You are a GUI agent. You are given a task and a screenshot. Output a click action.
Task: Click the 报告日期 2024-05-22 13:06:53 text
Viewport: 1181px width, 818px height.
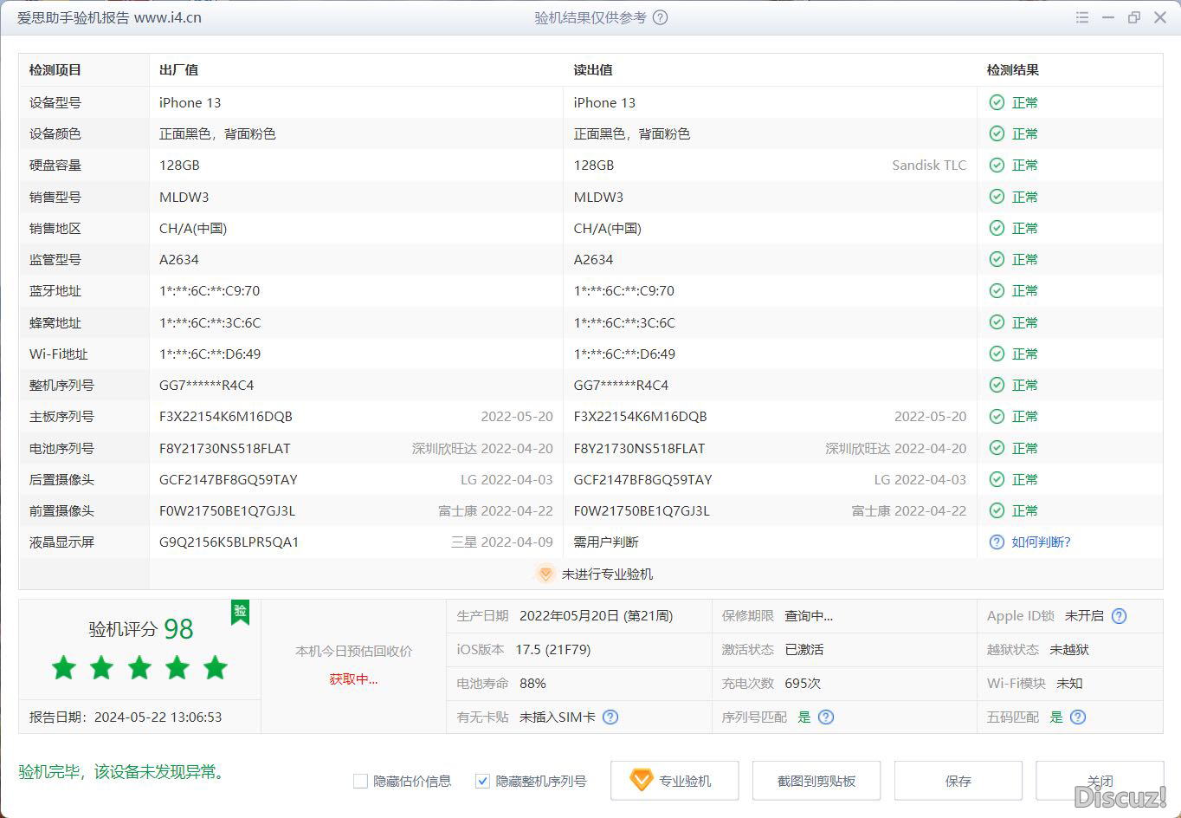(x=126, y=717)
